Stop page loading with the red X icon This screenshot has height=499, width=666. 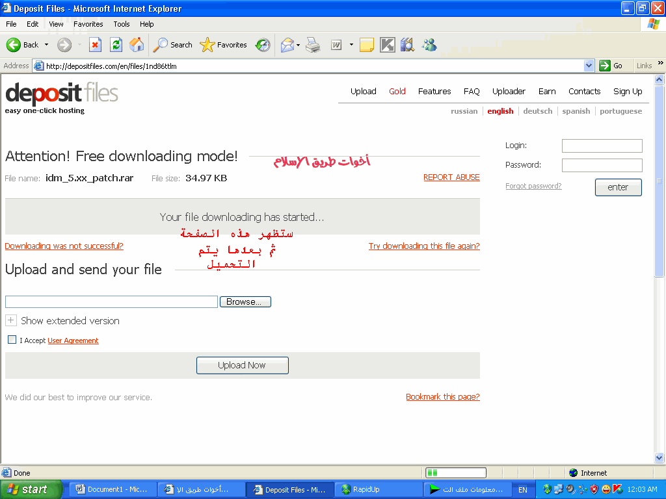pyautogui.click(x=95, y=45)
